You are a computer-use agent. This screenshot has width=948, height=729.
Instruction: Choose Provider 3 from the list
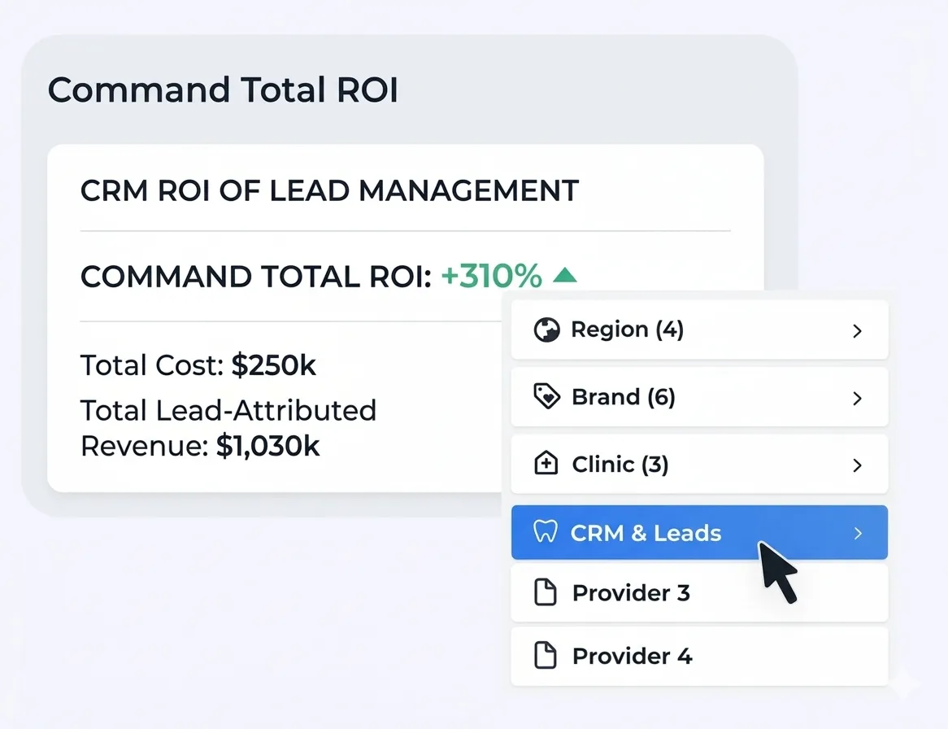click(x=631, y=592)
